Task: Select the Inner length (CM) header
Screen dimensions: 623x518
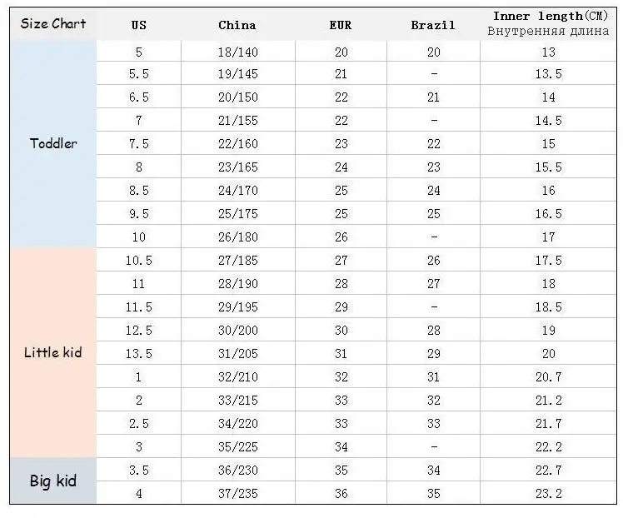Action: [x=548, y=24]
